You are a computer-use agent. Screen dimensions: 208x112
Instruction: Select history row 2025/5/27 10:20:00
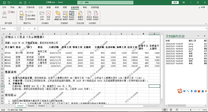(186, 63)
